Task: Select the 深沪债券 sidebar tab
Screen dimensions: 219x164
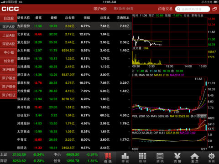Action: point(9,87)
